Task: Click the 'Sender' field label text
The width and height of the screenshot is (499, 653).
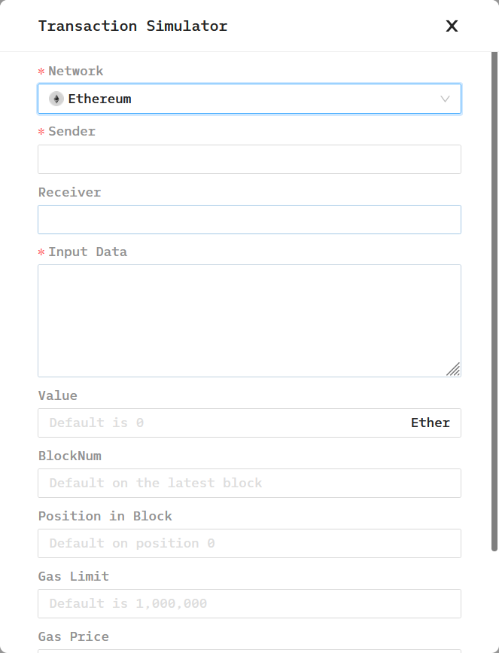Action: click(72, 131)
